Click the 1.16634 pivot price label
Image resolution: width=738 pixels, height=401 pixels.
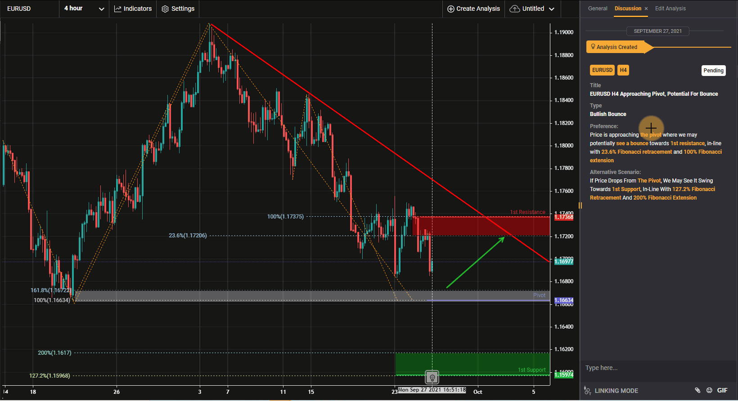click(563, 300)
